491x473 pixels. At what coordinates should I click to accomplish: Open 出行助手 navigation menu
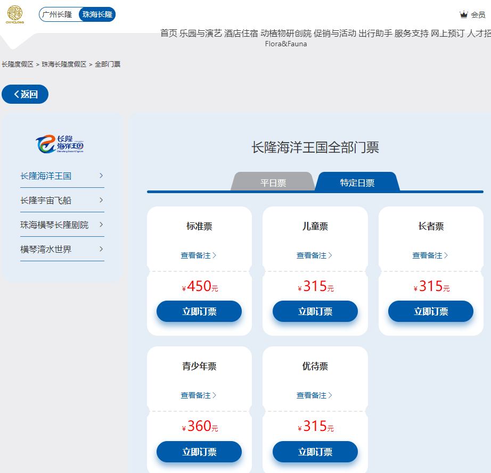click(x=375, y=33)
